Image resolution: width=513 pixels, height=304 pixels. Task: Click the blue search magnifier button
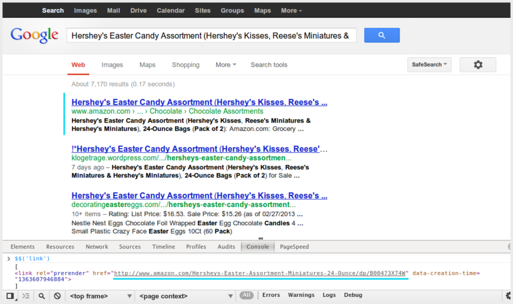[x=382, y=35]
